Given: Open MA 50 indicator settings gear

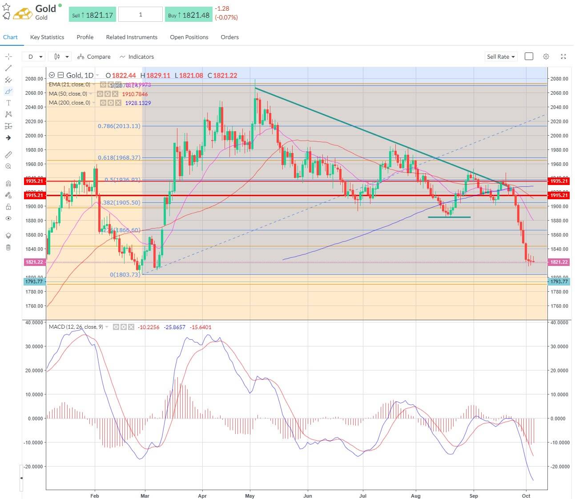Looking at the screenshot, I should click(108, 94).
